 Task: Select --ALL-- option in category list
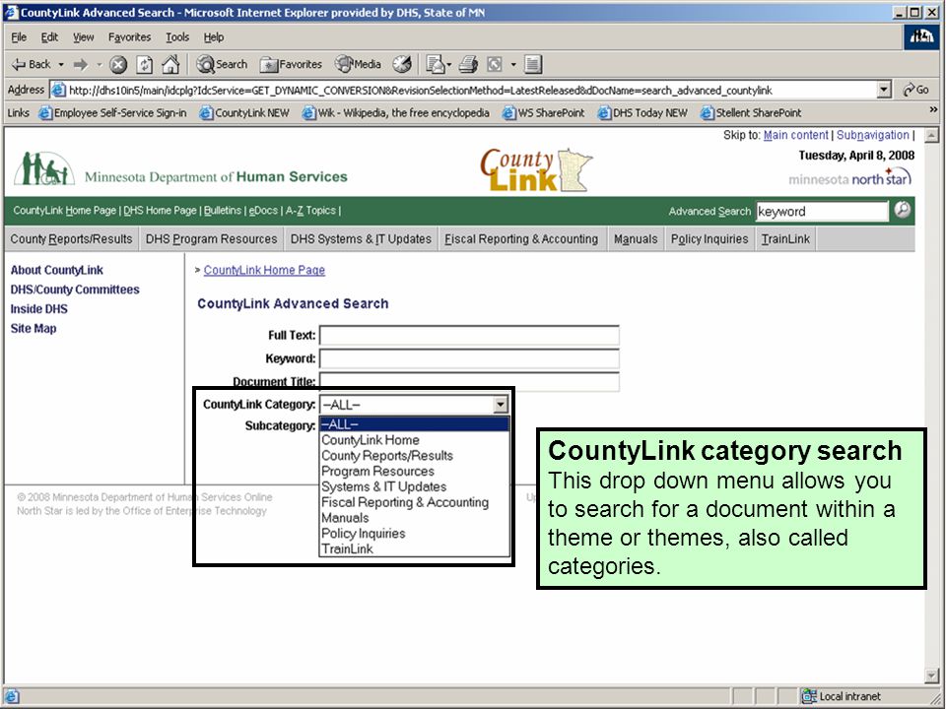[414, 424]
